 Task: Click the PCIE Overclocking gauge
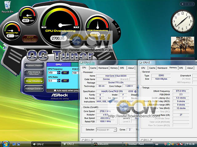pyautogui.click(x=98, y=27)
